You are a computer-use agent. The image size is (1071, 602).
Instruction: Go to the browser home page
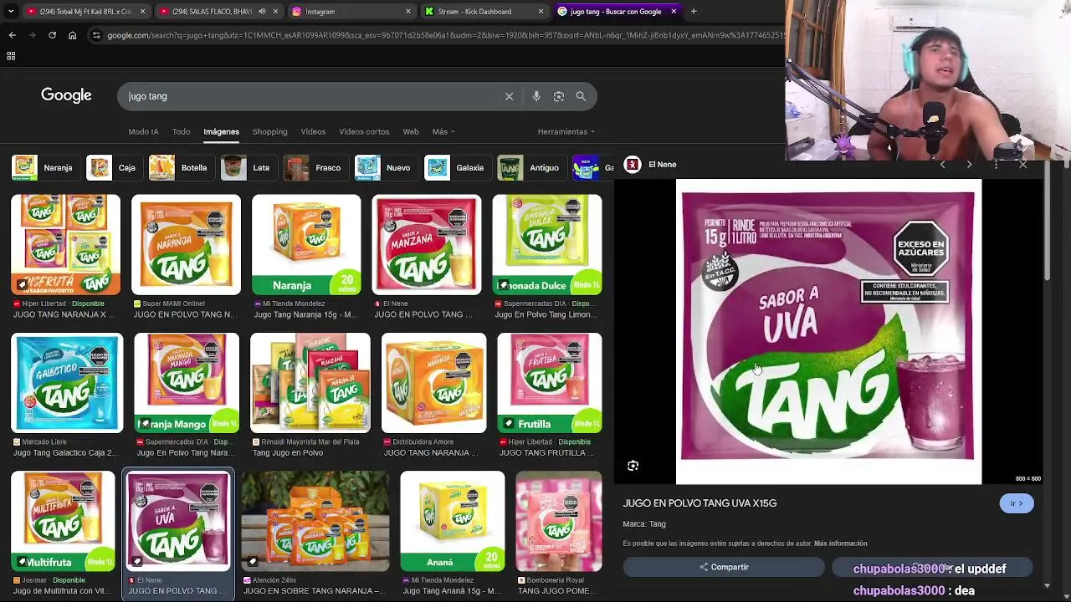pyautogui.click(x=72, y=35)
